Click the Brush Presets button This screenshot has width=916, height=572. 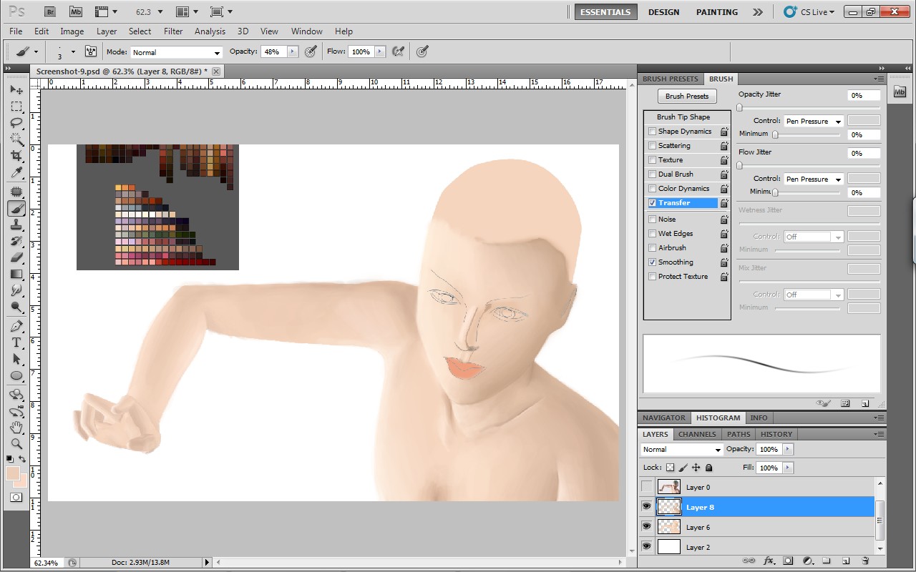pos(686,97)
